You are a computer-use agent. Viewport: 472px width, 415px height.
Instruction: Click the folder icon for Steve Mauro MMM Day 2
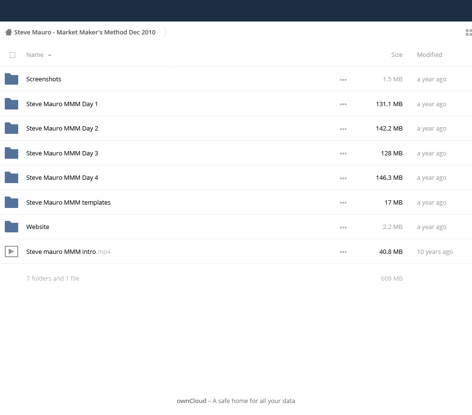(11, 129)
